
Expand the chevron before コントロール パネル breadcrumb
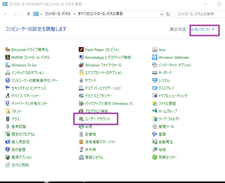pos(41,14)
